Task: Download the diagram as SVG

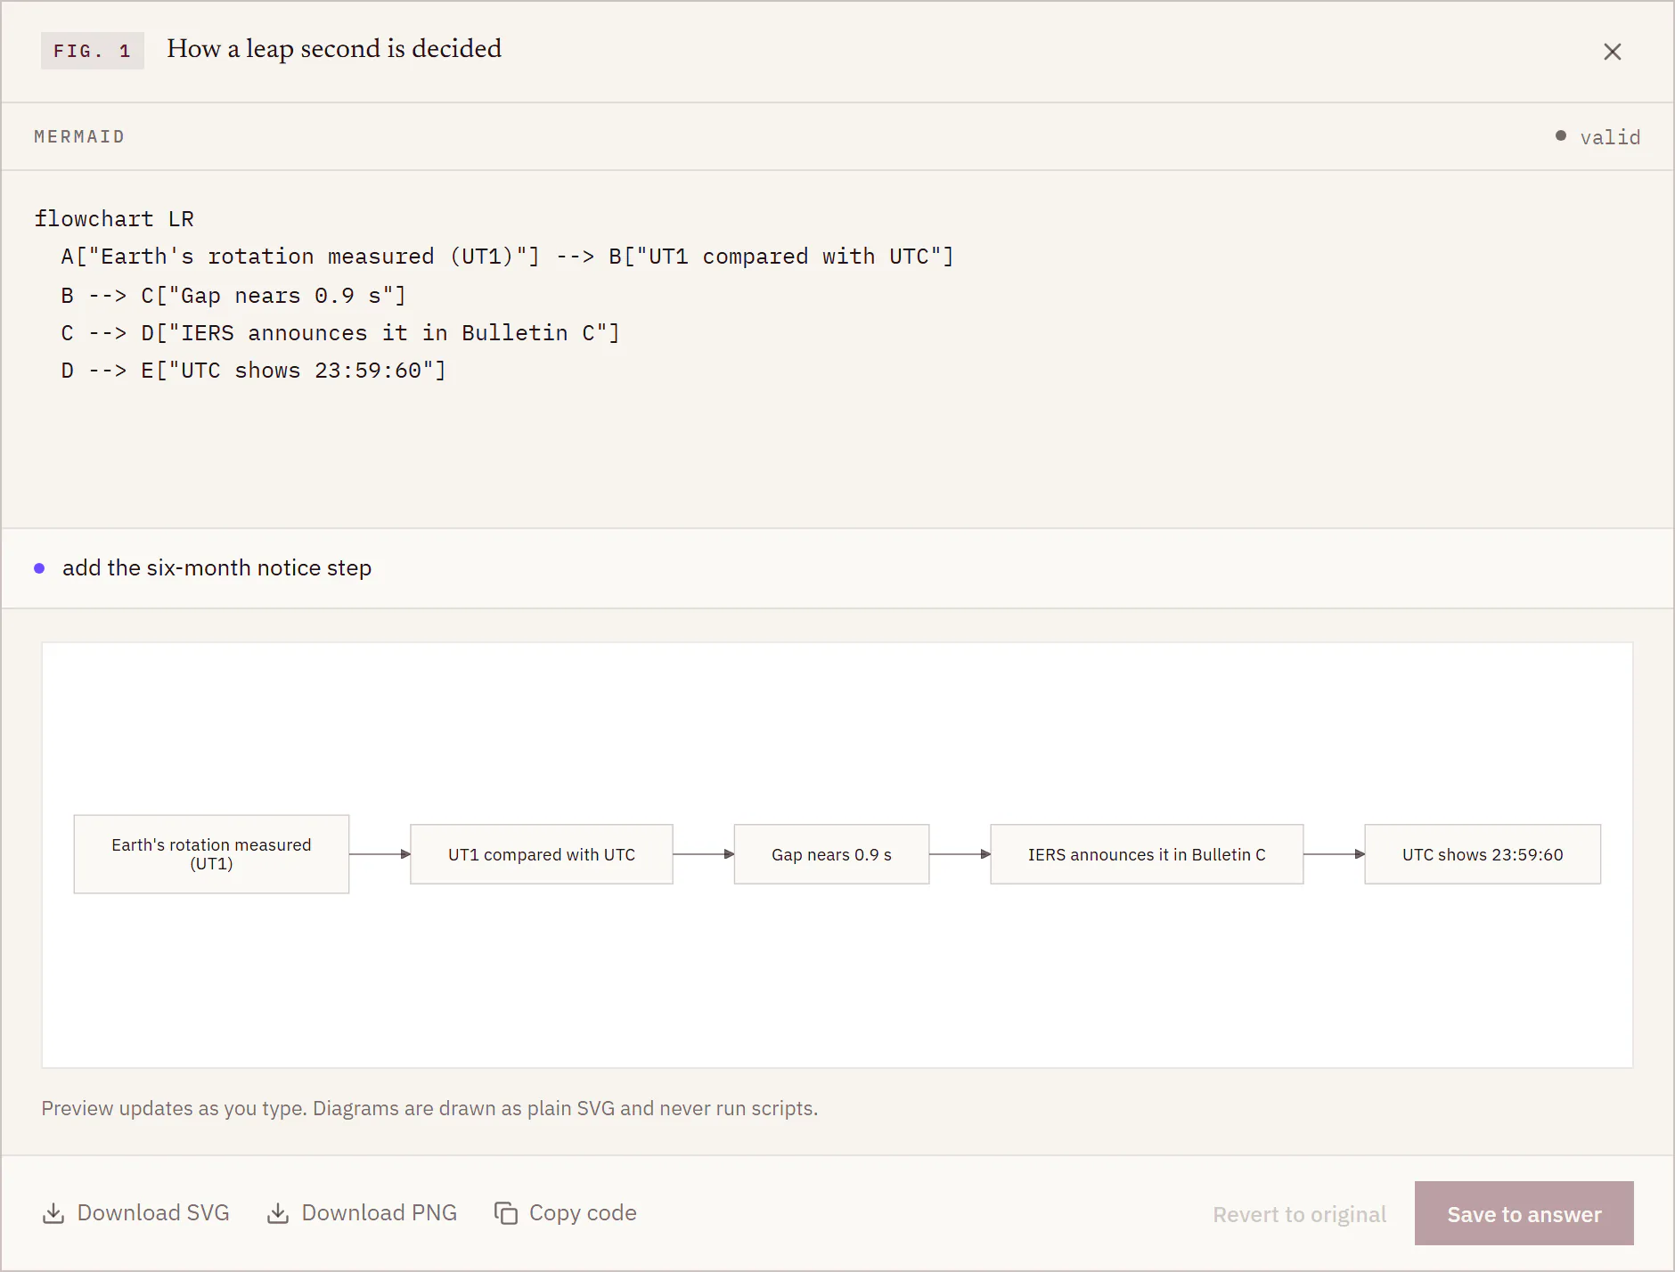Action: point(136,1213)
